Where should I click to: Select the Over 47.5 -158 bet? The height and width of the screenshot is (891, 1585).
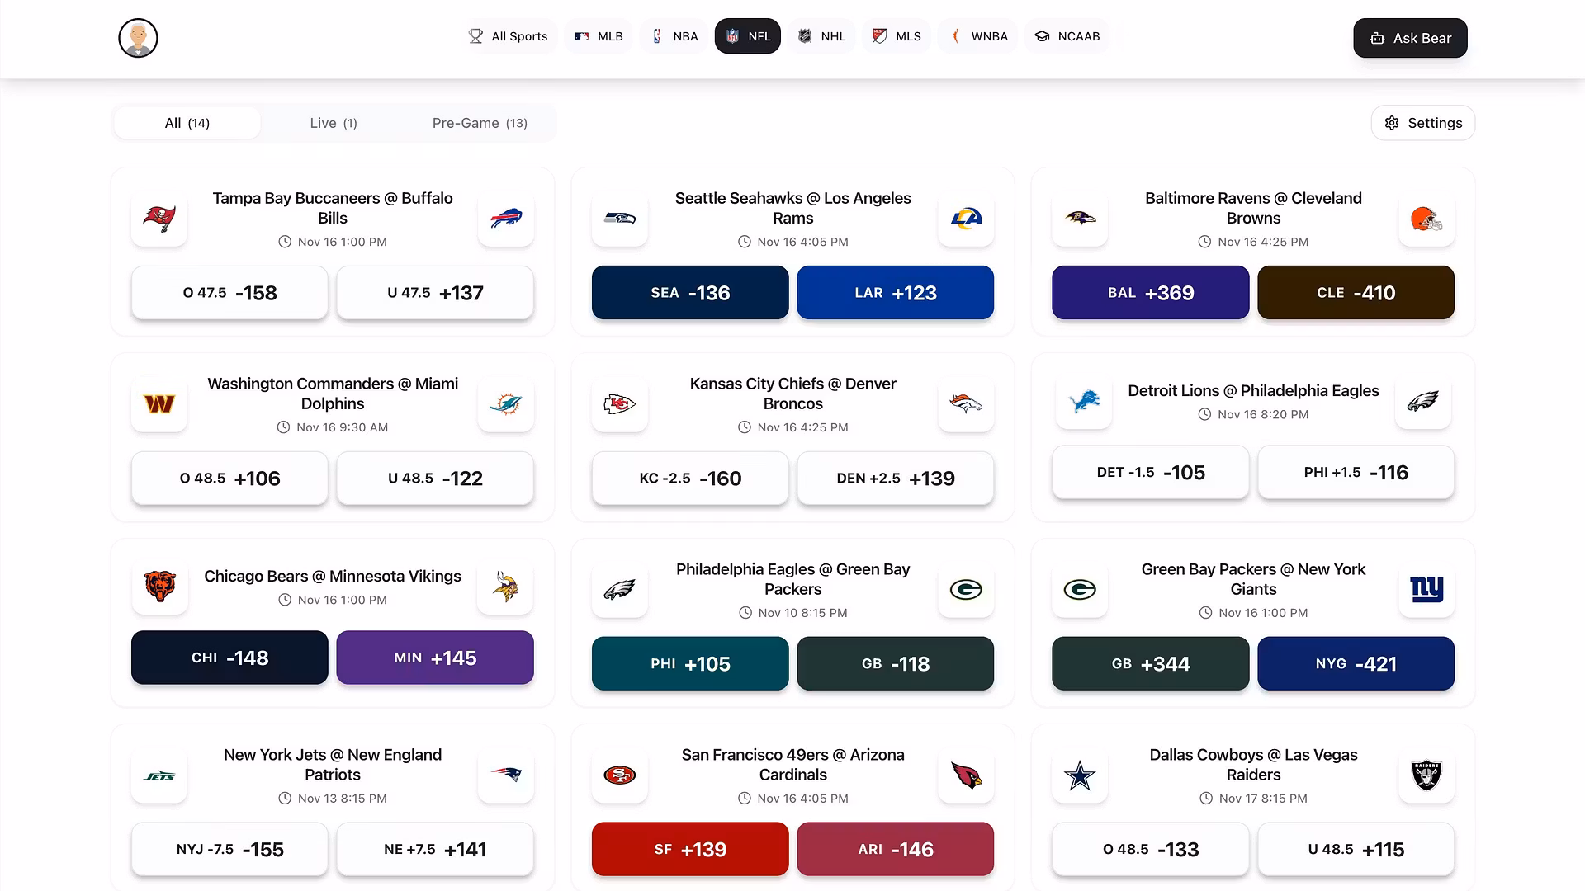click(229, 293)
